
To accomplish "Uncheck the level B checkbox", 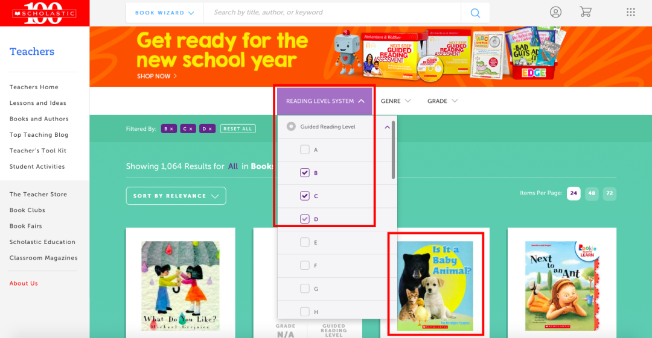I will point(305,173).
